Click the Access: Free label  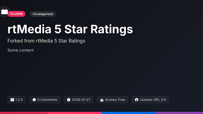pyautogui.click(x=115, y=100)
